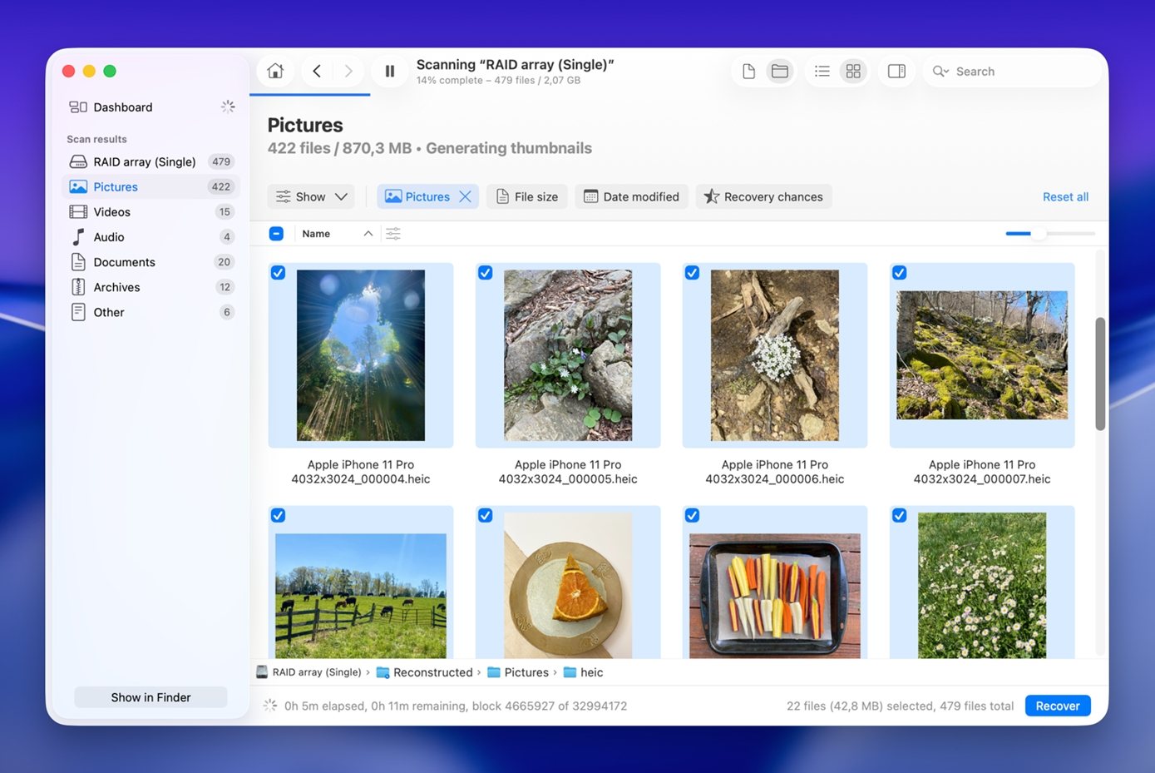The width and height of the screenshot is (1155, 773).
Task: Uncheck the 000004.heic photo checkbox
Action: (x=279, y=273)
